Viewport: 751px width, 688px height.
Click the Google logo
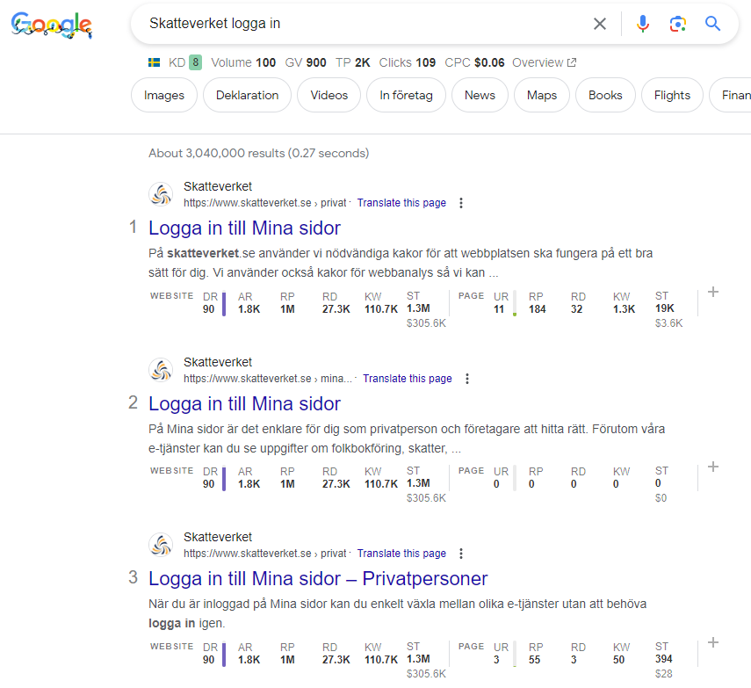click(51, 25)
